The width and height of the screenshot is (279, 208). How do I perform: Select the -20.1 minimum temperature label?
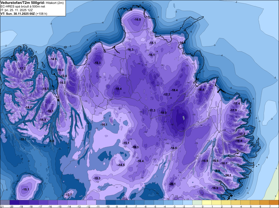[x=172, y=184]
